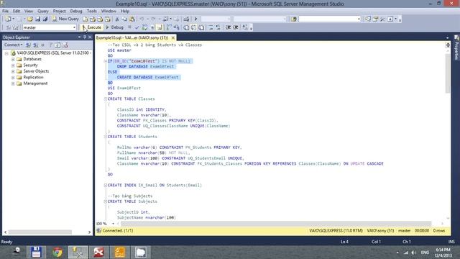Click the Open File toolbar icon
The image size is (460, 259).
(30, 19)
